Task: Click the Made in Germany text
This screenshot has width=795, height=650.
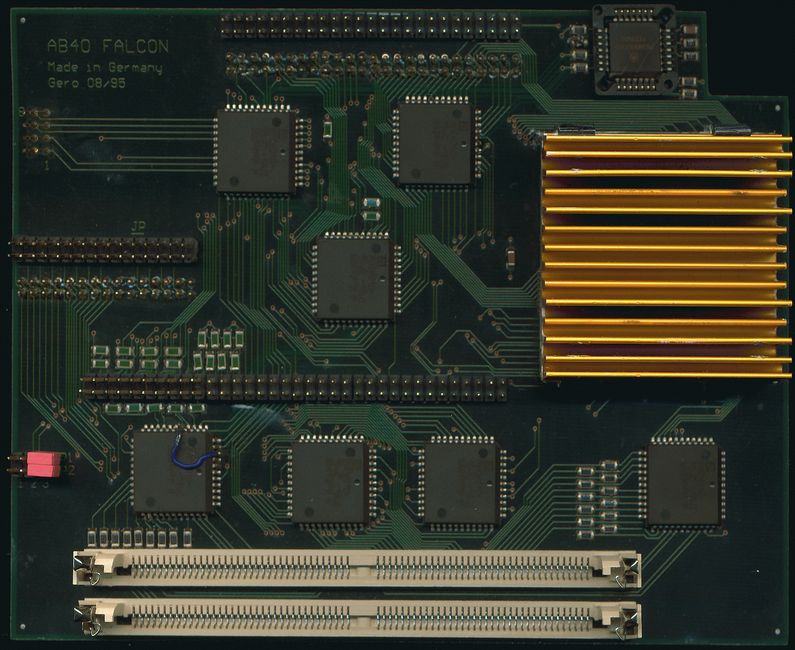Action: tap(105, 67)
